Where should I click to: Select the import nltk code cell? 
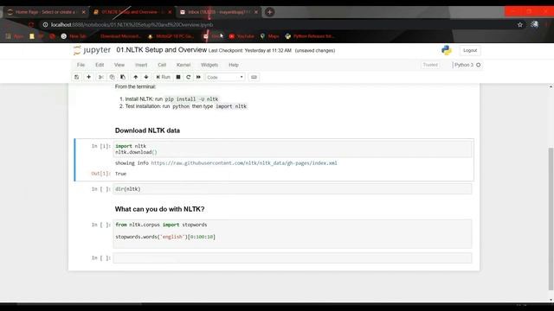click(293, 149)
